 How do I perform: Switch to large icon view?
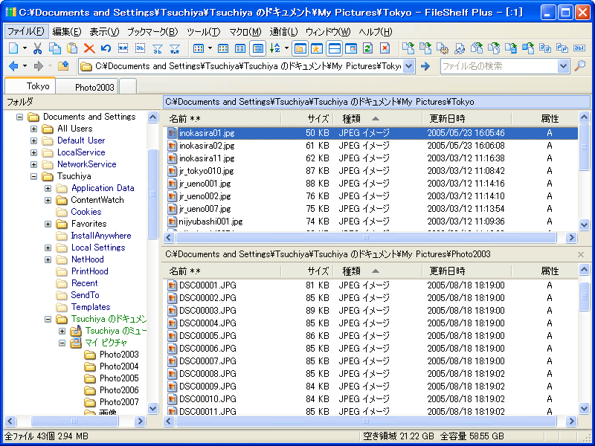click(x=199, y=48)
